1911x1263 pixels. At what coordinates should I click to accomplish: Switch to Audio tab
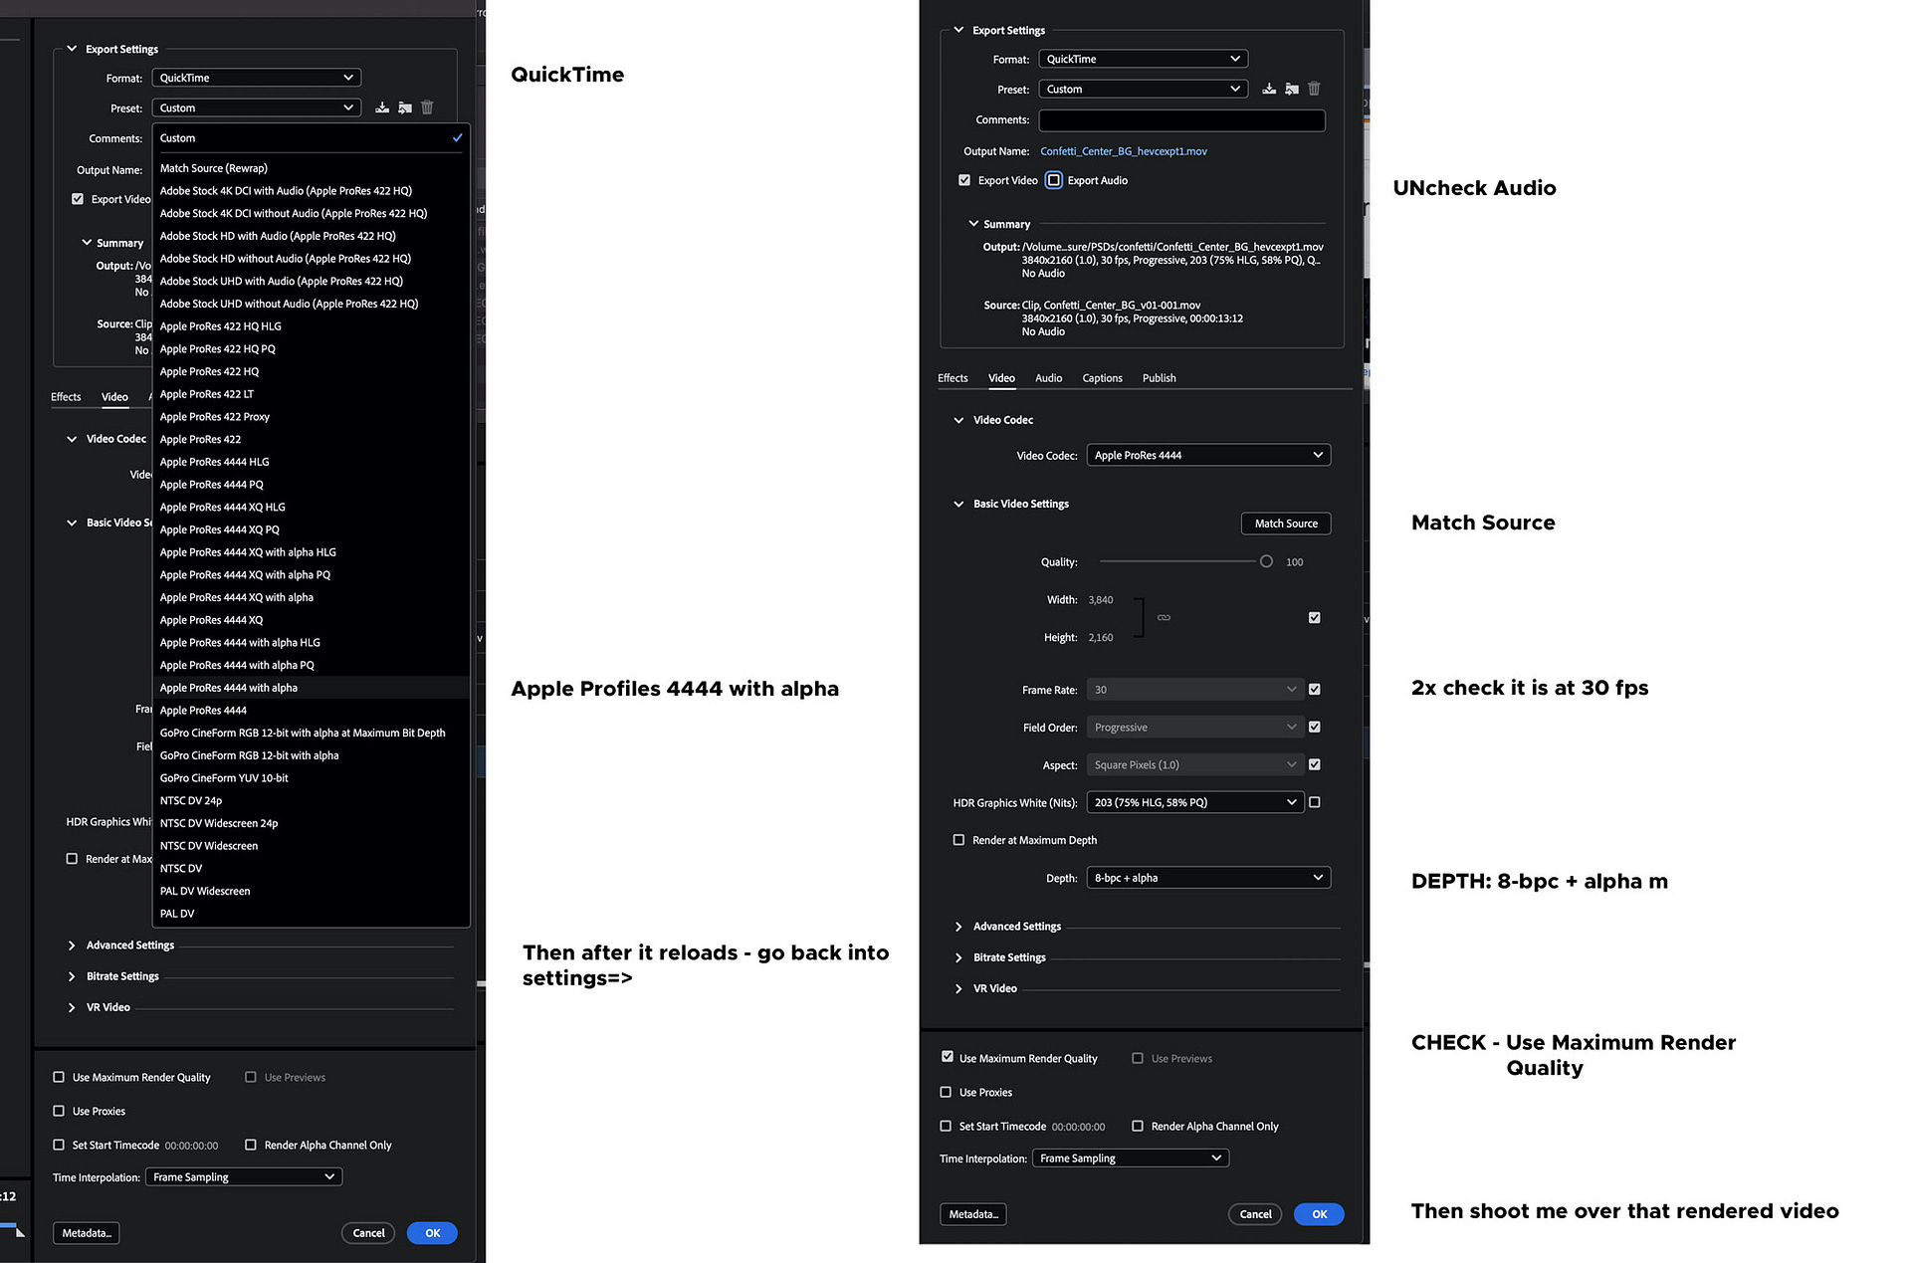tap(1048, 378)
